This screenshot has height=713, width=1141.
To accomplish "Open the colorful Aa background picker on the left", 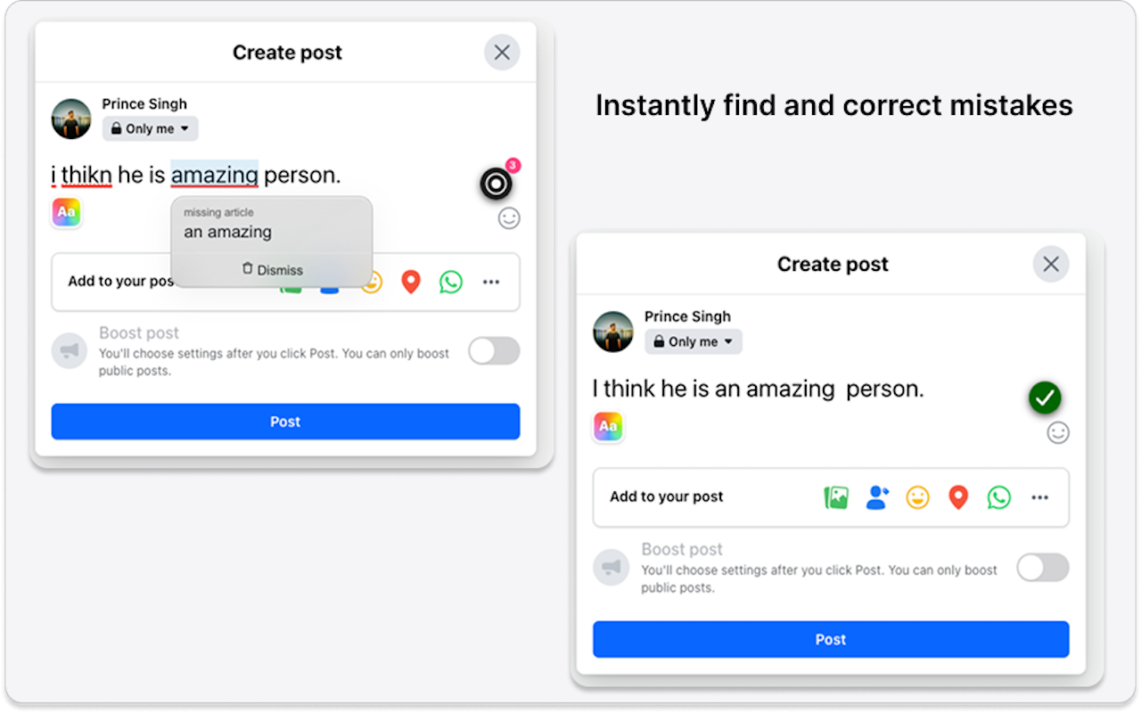I will [67, 212].
